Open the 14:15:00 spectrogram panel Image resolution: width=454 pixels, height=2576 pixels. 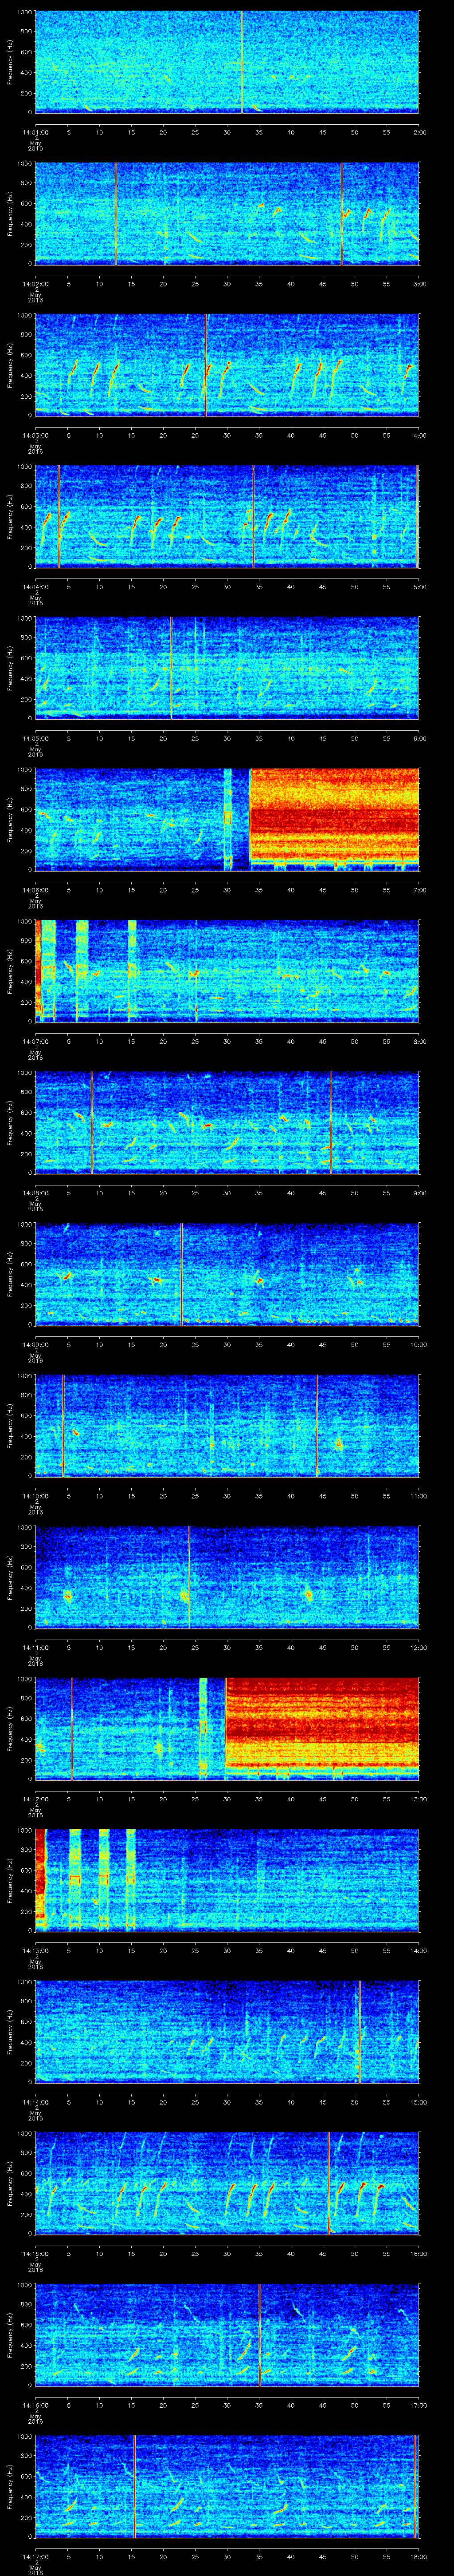click(x=227, y=2183)
